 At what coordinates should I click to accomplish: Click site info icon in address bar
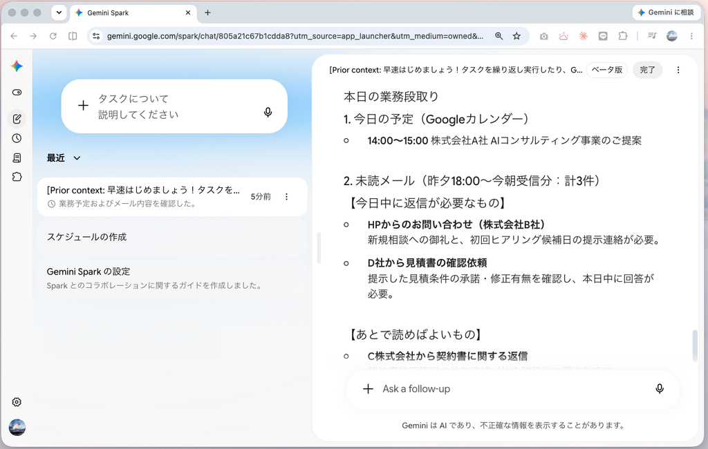[96, 36]
